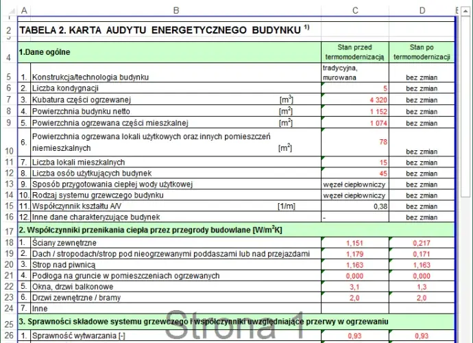Click the 'tradycyjna, murowana' cell
The width and height of the screenshot is (473, 343).
[x=355, y=73]
